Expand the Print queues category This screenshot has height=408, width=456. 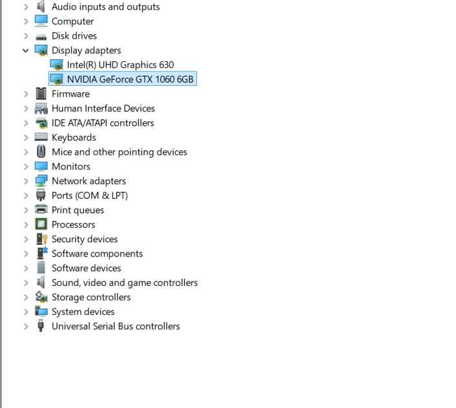(26, 210)
